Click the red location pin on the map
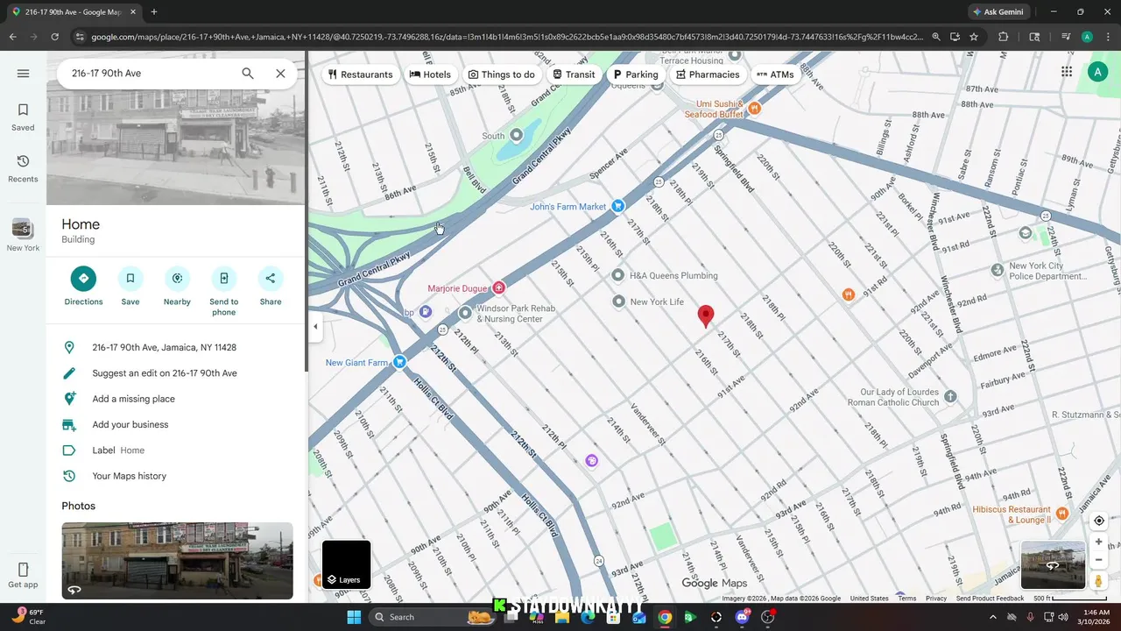Viewport: 1121px width, 631px height. tap(705, 316)
